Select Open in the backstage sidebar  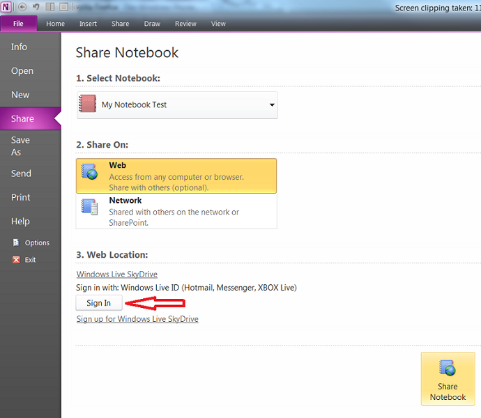(x=31, y=71)
